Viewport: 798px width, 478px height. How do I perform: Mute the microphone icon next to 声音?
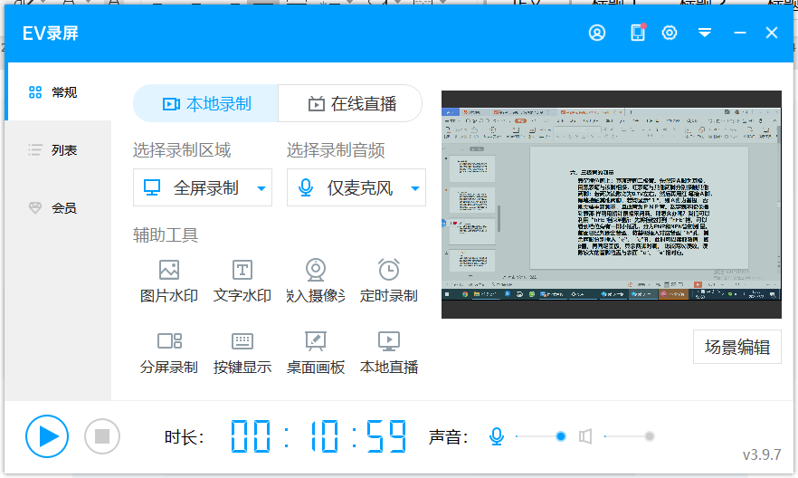pos(496,436)
